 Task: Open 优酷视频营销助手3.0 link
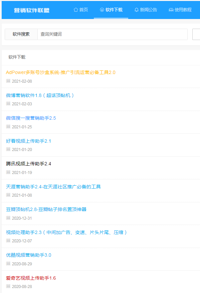pos(28,255)
